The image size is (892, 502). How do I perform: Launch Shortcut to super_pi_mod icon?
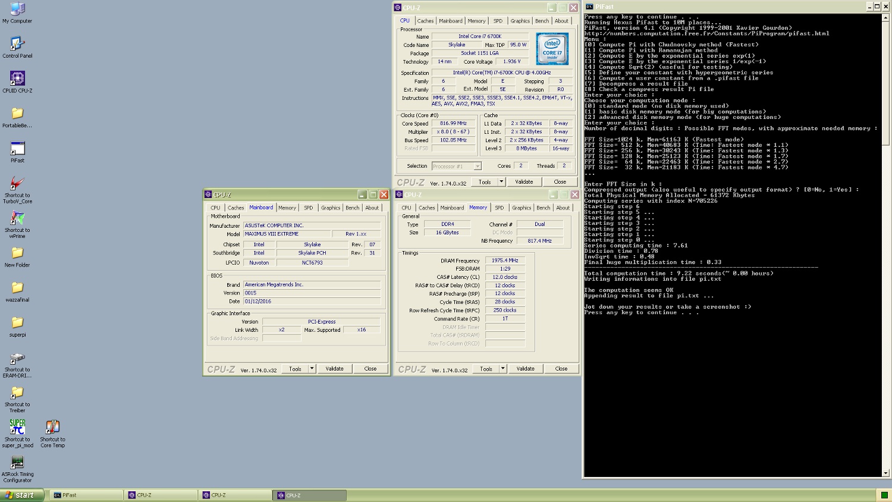coord(17,434)
